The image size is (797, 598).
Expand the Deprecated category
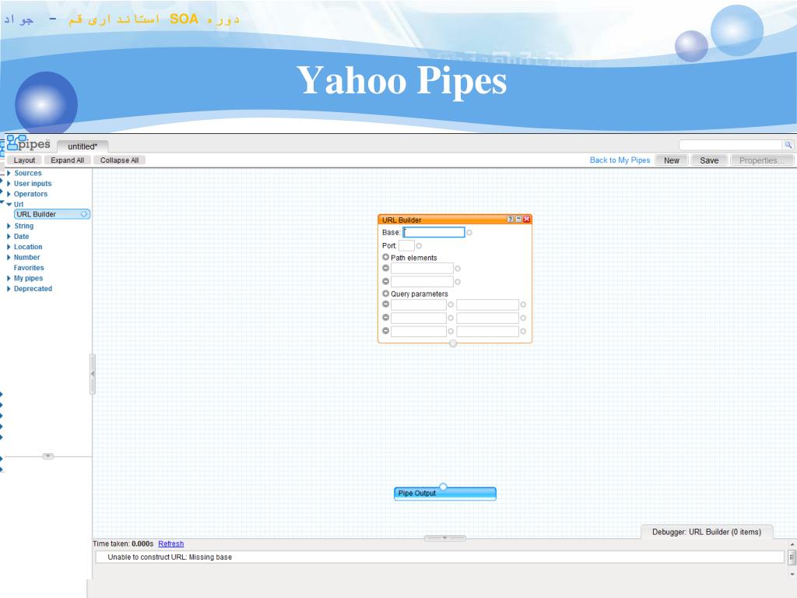[x=9, y=289]
